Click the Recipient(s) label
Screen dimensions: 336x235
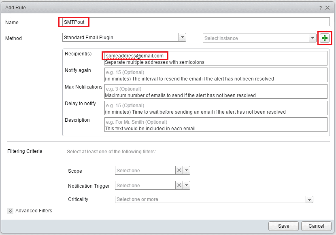tap(78, 54)
